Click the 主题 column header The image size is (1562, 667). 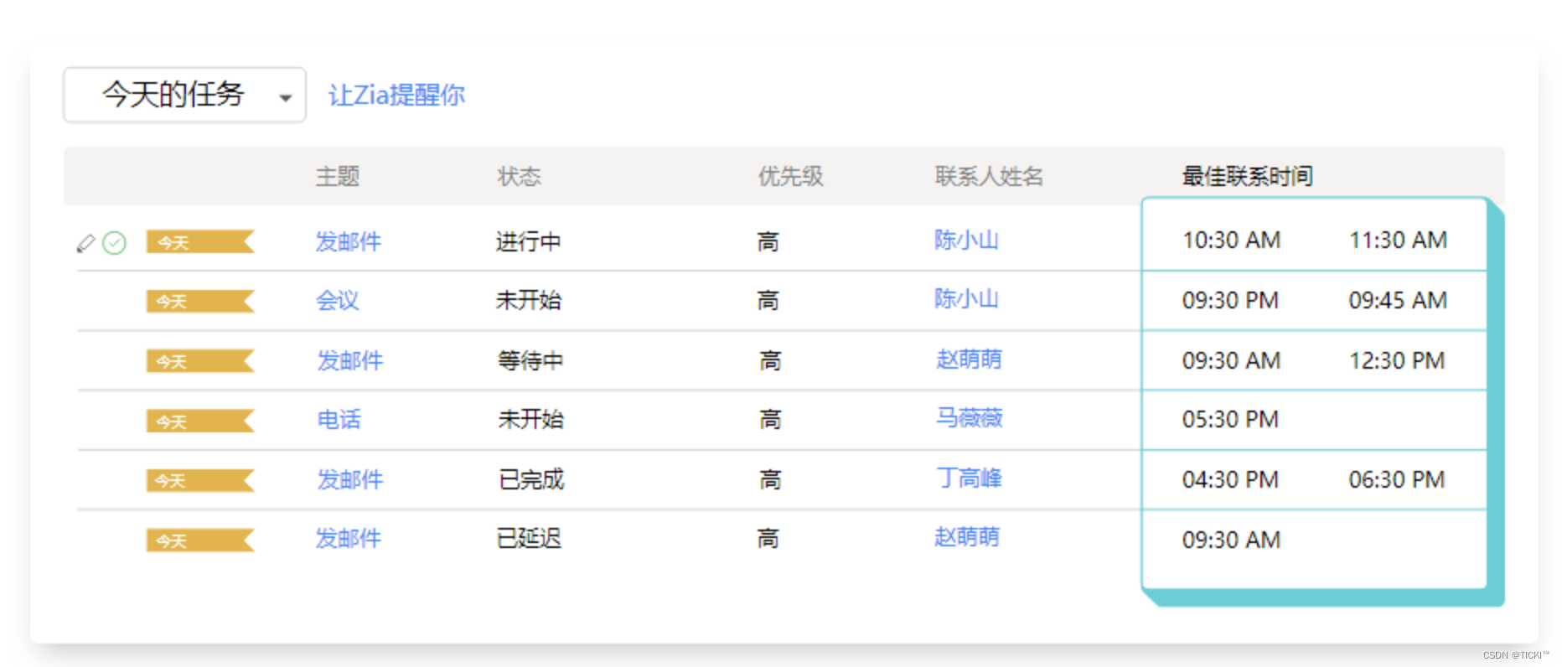click(338, 176)
